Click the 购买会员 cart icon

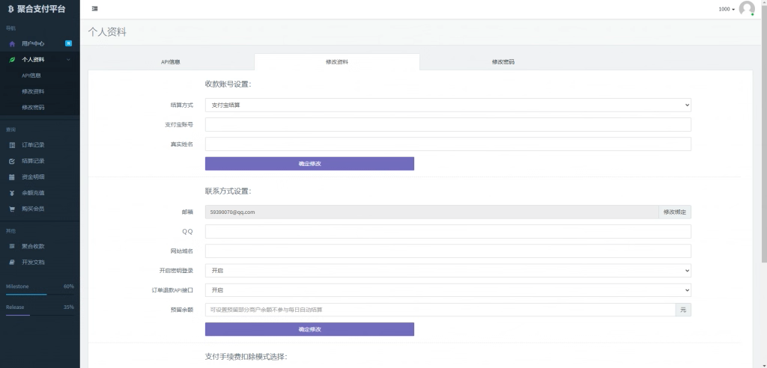tap(12, 209)
